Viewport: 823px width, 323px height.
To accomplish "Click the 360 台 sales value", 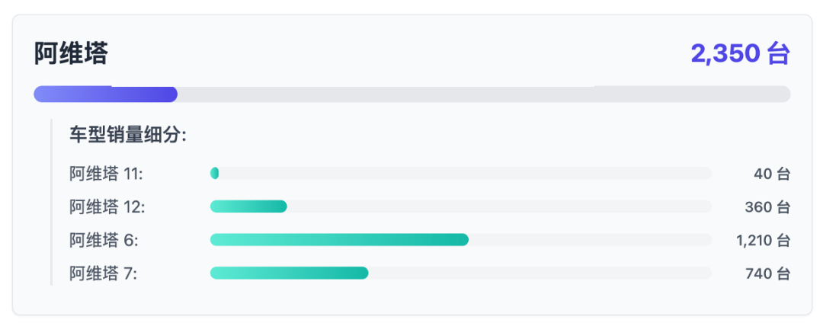I will [767, 207].
